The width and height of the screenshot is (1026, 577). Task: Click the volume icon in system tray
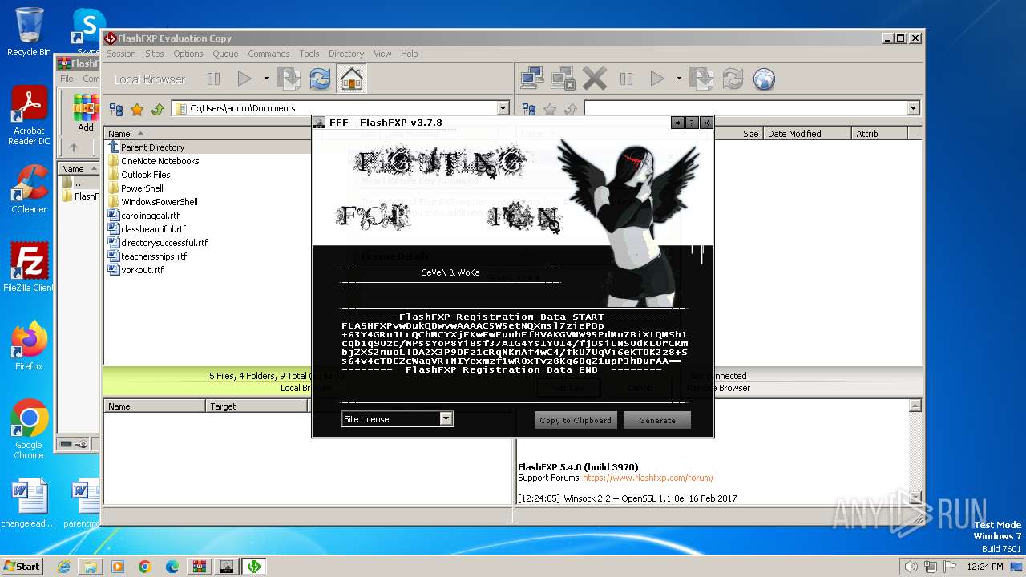pos(911,567)
